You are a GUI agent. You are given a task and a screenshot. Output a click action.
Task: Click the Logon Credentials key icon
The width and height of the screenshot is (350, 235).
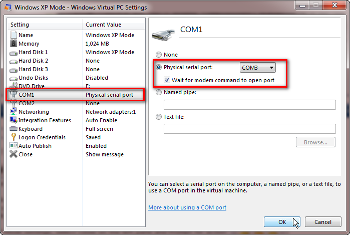click(x=14, y=137)
